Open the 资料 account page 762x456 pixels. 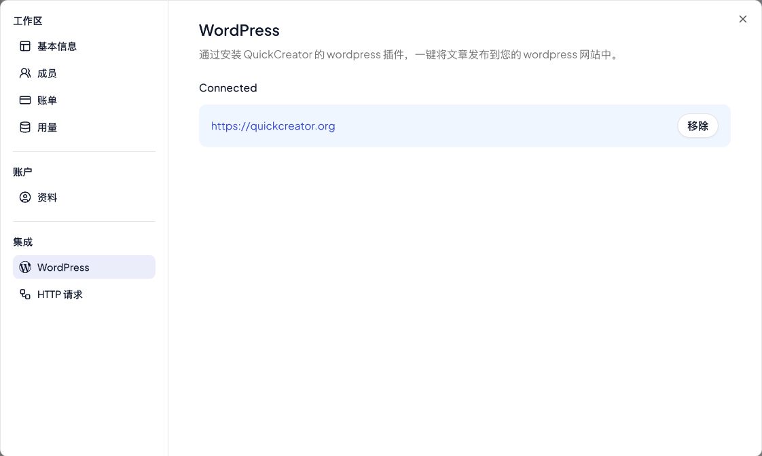(84, 197)
